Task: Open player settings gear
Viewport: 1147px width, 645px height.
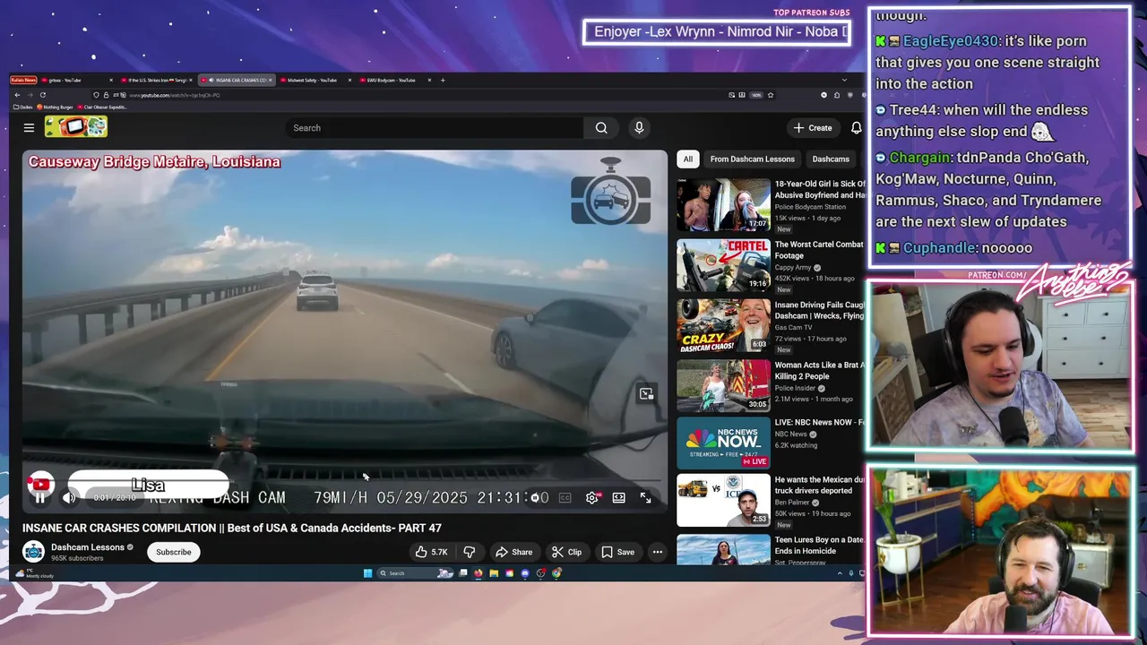Action: (x=591, y=497)
